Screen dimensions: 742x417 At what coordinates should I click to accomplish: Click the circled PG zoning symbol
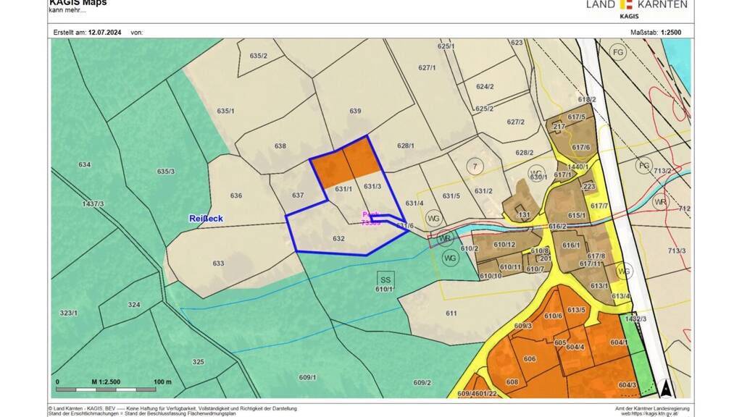[x=643, y=166]
